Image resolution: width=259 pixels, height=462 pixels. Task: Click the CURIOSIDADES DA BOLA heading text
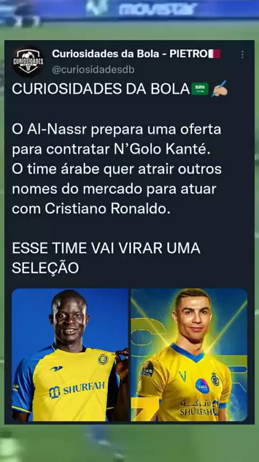click(101, 89)
